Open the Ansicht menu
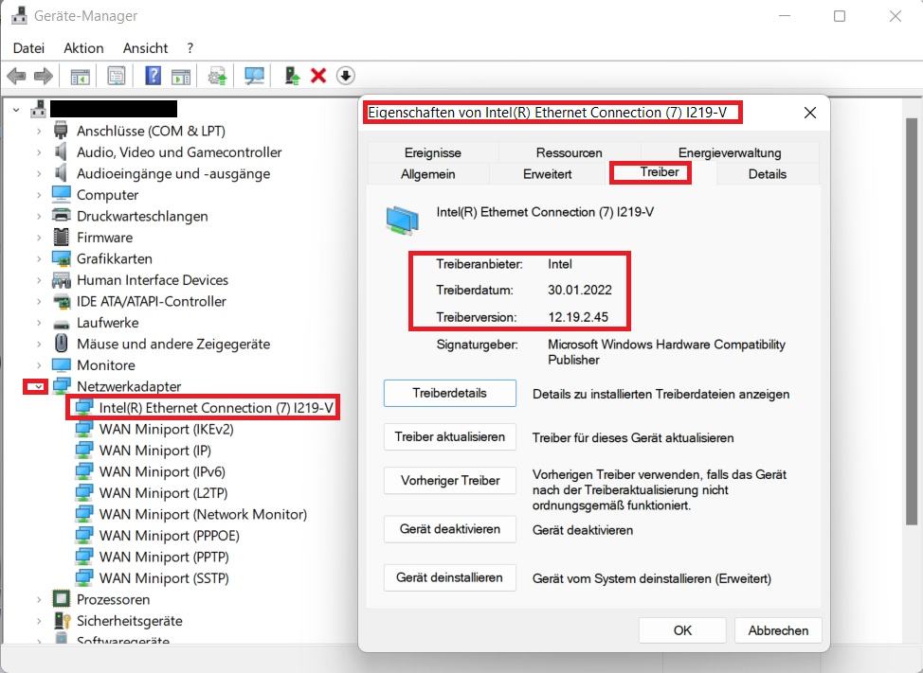This screenshot has height=673, width=923. click(145, 48)
